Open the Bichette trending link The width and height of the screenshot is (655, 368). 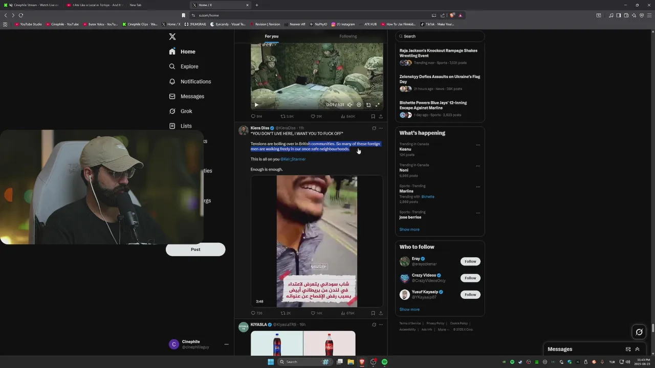(428, 197)
